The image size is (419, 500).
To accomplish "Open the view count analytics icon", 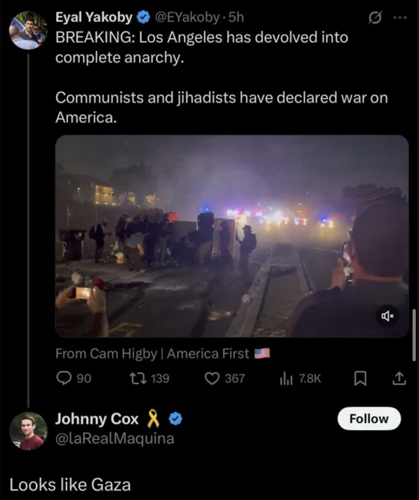I will [286, 378].
